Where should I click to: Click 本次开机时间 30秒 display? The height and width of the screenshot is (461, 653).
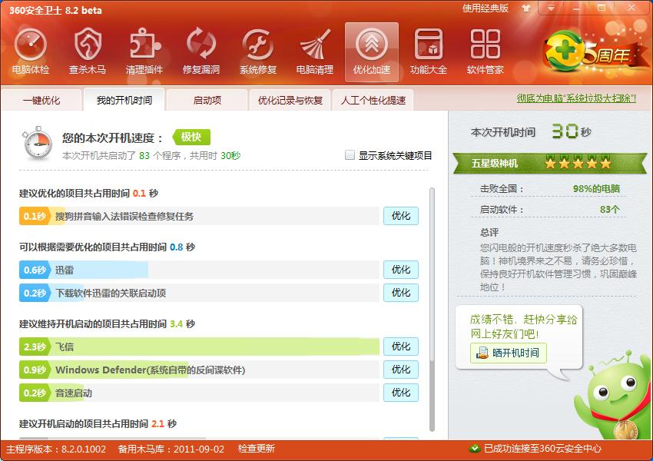(531, 131)
